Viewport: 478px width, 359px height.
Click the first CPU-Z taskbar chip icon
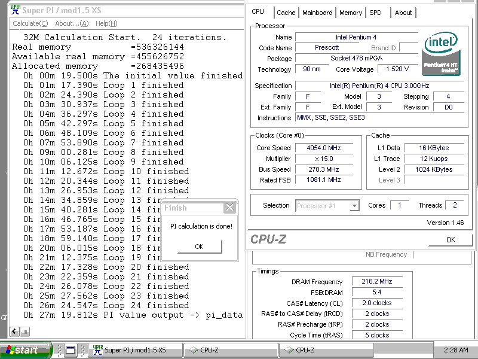pyautogui.click(x=193, y=350)
